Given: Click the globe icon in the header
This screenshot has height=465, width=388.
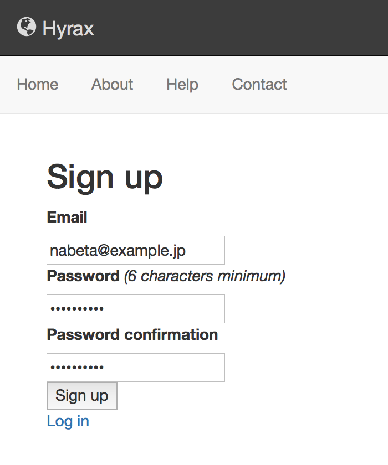Looking at the screenshot, I should (27, 27).
